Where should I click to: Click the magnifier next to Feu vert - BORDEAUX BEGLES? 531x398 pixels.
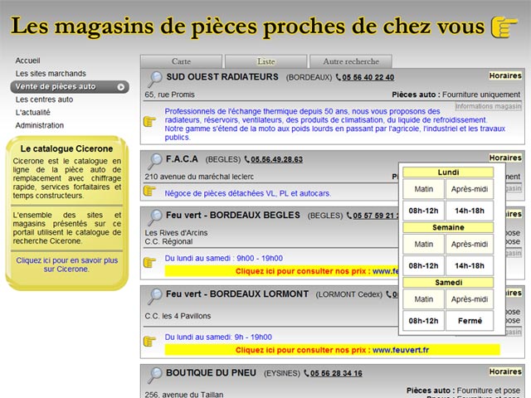(155, 217)
